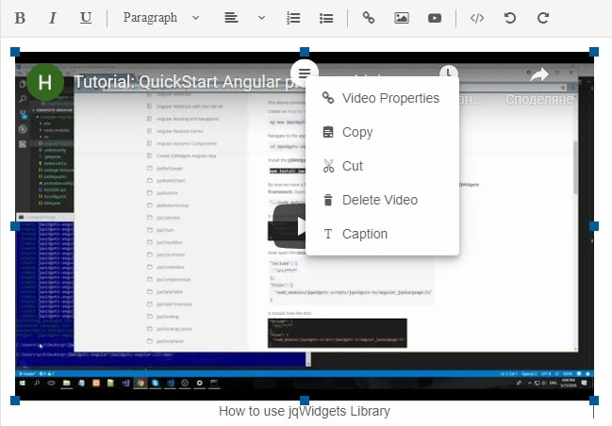The height and width of the screenshot is (426, 612).
Task: Choose Cut in the video menu
Action: (x=382, y=166)
